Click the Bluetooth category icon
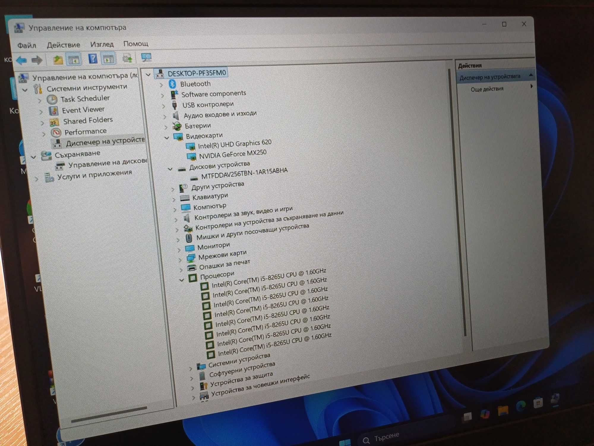The width and height of the screenshot is (594, 446). coord(172,84)
